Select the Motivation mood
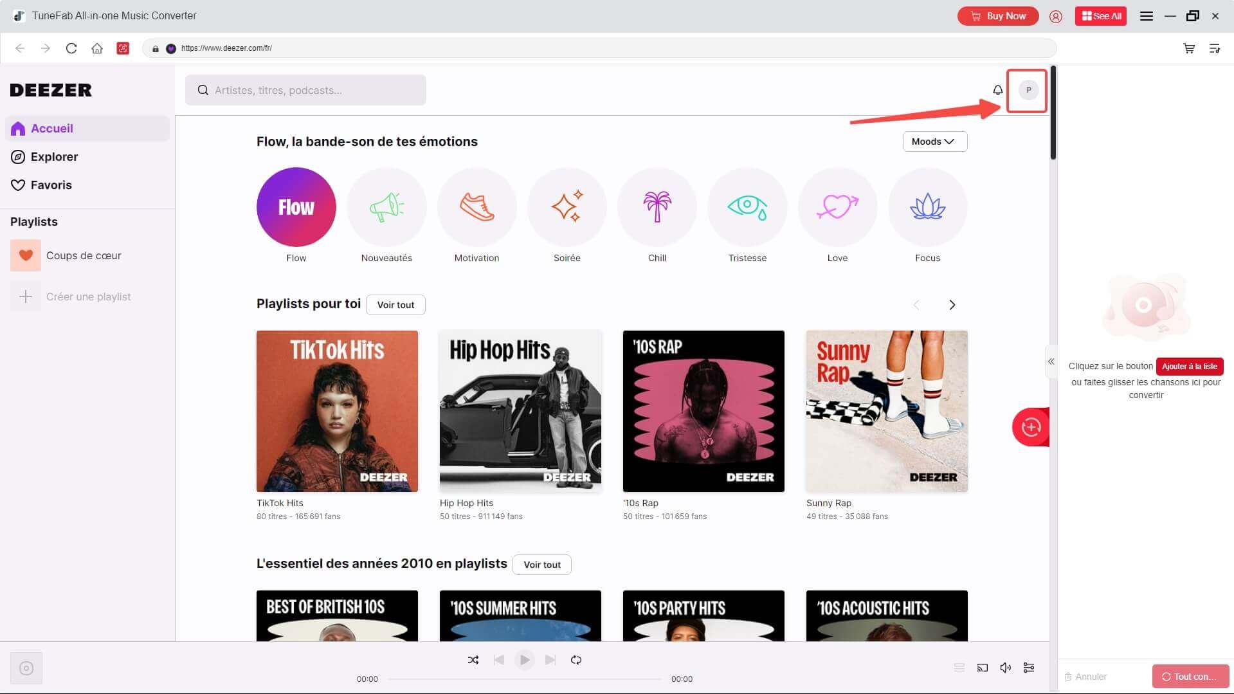The width and height of the screenshot is (1234, 694). [x=476, y=207]
